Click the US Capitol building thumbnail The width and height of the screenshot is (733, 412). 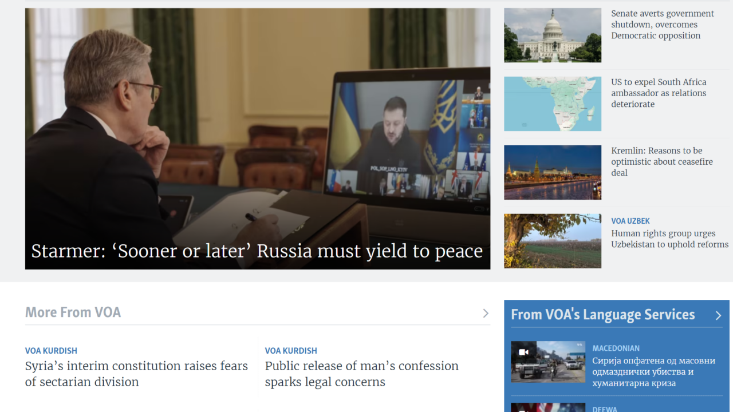point(553,35)
